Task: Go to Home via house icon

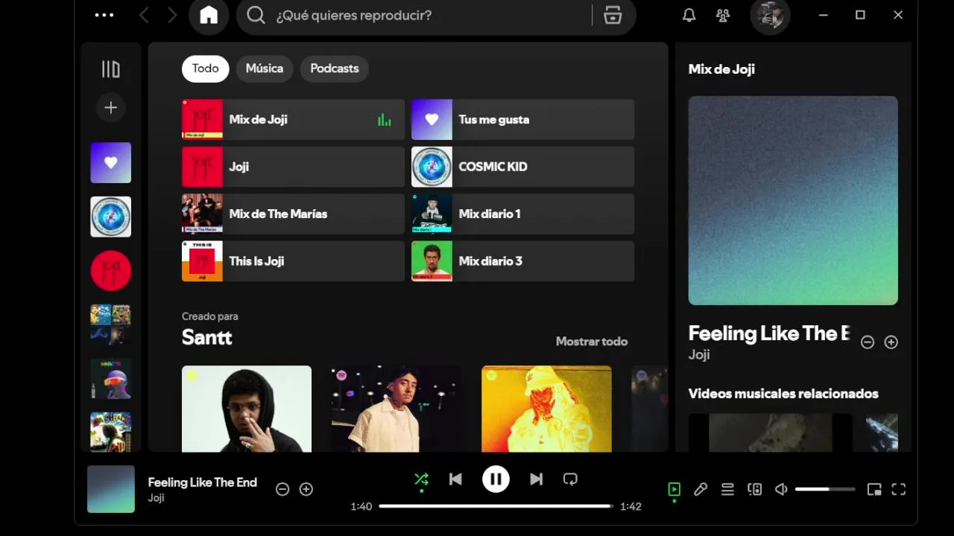Action: point(209,16)
